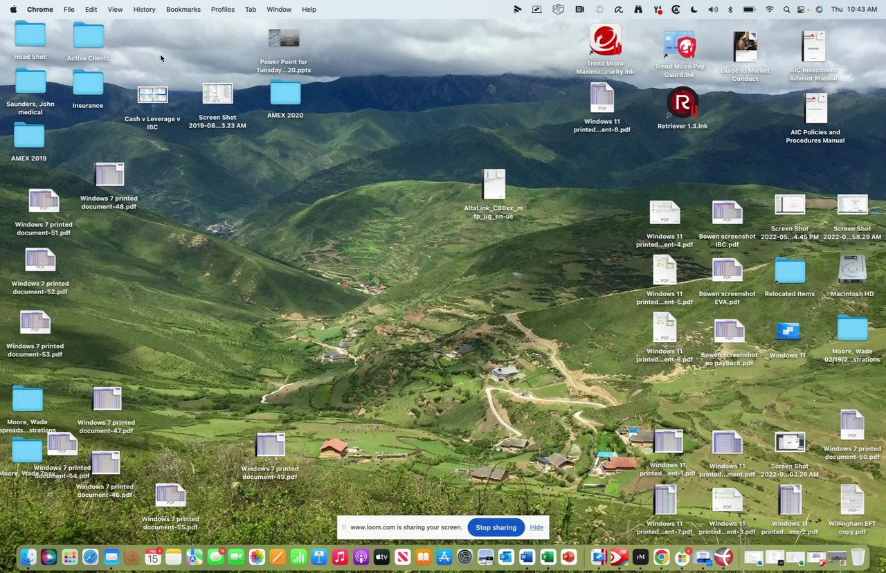Open Control Center in the menu bar

tap(802, 9)
